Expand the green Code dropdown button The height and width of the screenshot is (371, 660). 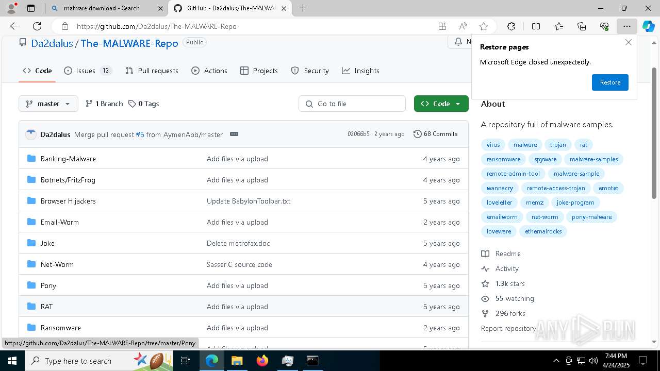click(441, 104)
